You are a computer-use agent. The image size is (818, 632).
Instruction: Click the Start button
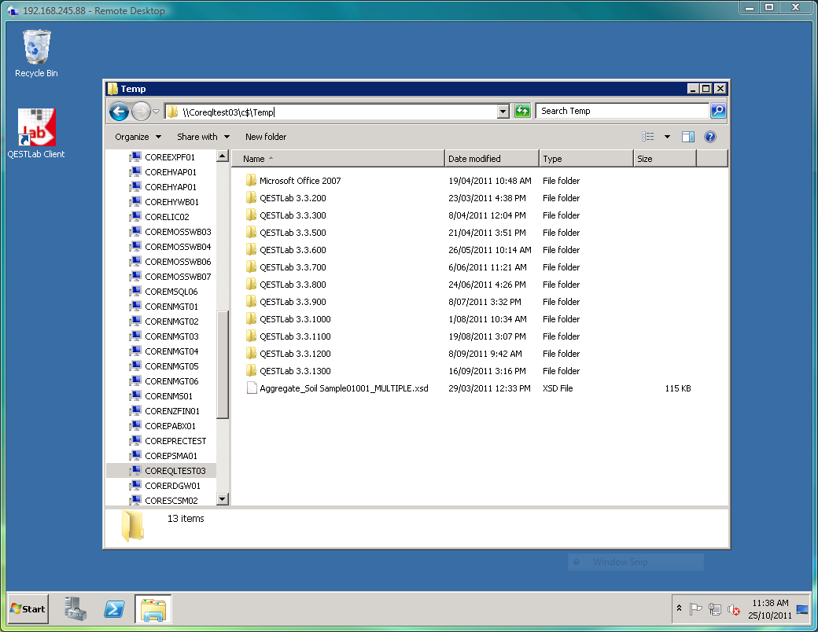[28, 608]
